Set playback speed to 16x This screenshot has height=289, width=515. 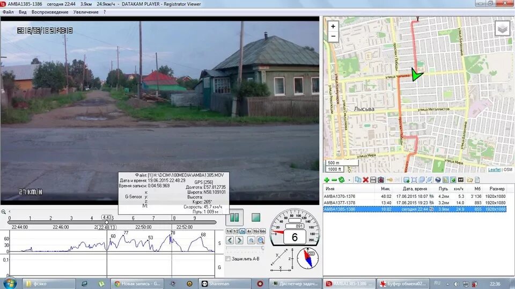coord(256,231)
